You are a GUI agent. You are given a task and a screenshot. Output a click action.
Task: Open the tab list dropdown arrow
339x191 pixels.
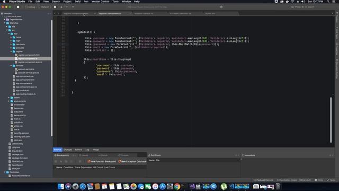coord(332,13)
